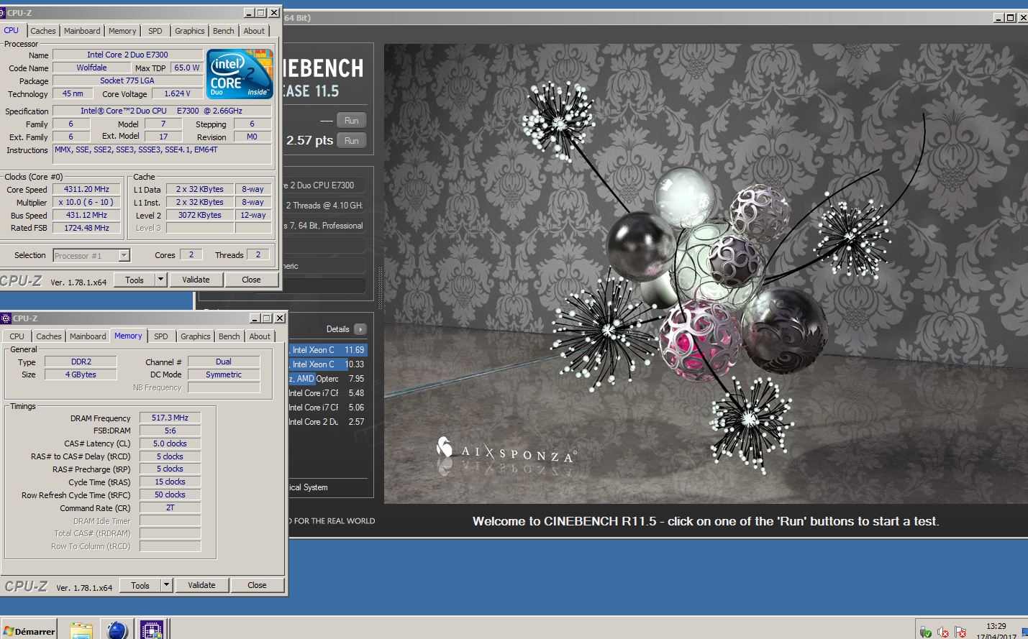Click the Memory CPU-Z window title icon
The width and height of the screenshot is (1028, 639).
(x=6, y=318)
